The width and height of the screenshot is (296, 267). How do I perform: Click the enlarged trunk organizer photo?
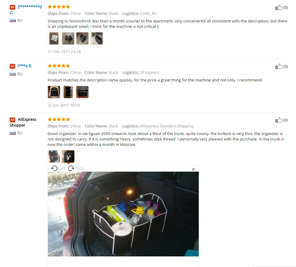click(123, 214)
